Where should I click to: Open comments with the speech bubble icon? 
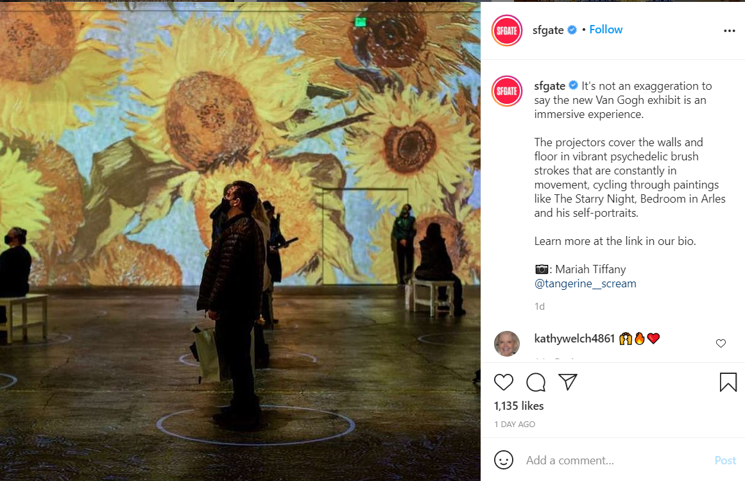[x=536, y=382]
